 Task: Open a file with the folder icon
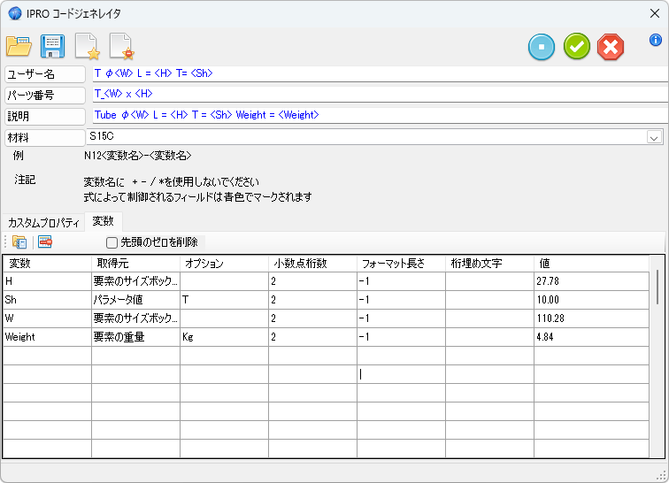pos(19,47)
